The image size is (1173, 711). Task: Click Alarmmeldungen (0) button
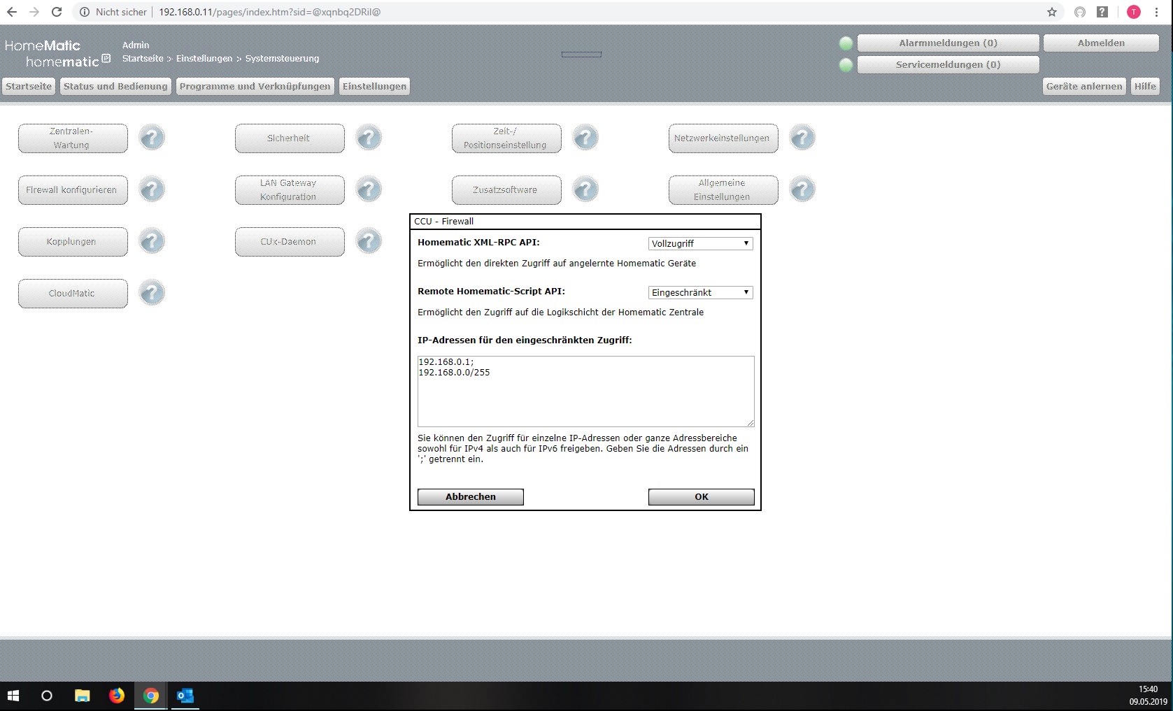948,43
